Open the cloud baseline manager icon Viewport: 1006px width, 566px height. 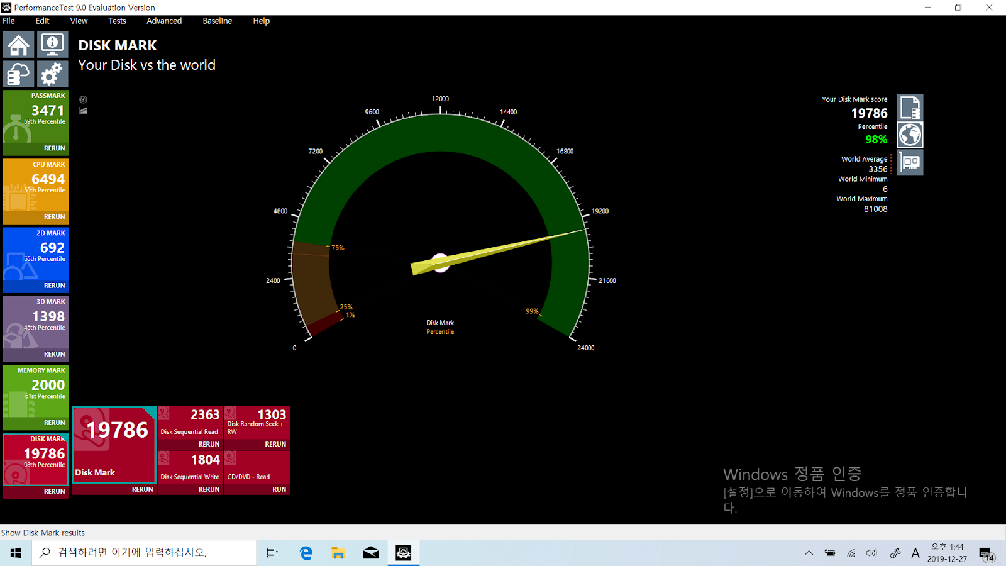pyautogui.click(x=19, y=74)
